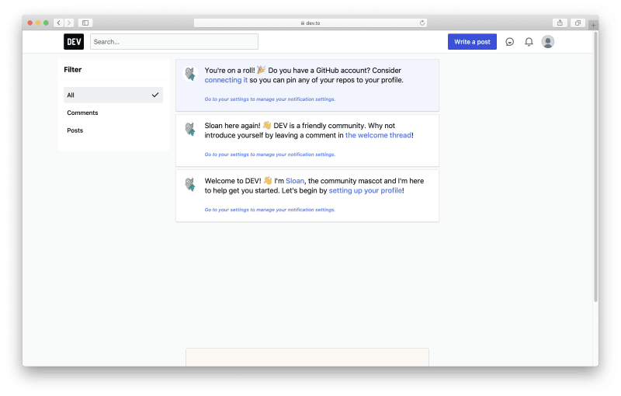The image size is (621, 396).
Task: Show Safari tab overview
Action: click(x=578, y=23)
